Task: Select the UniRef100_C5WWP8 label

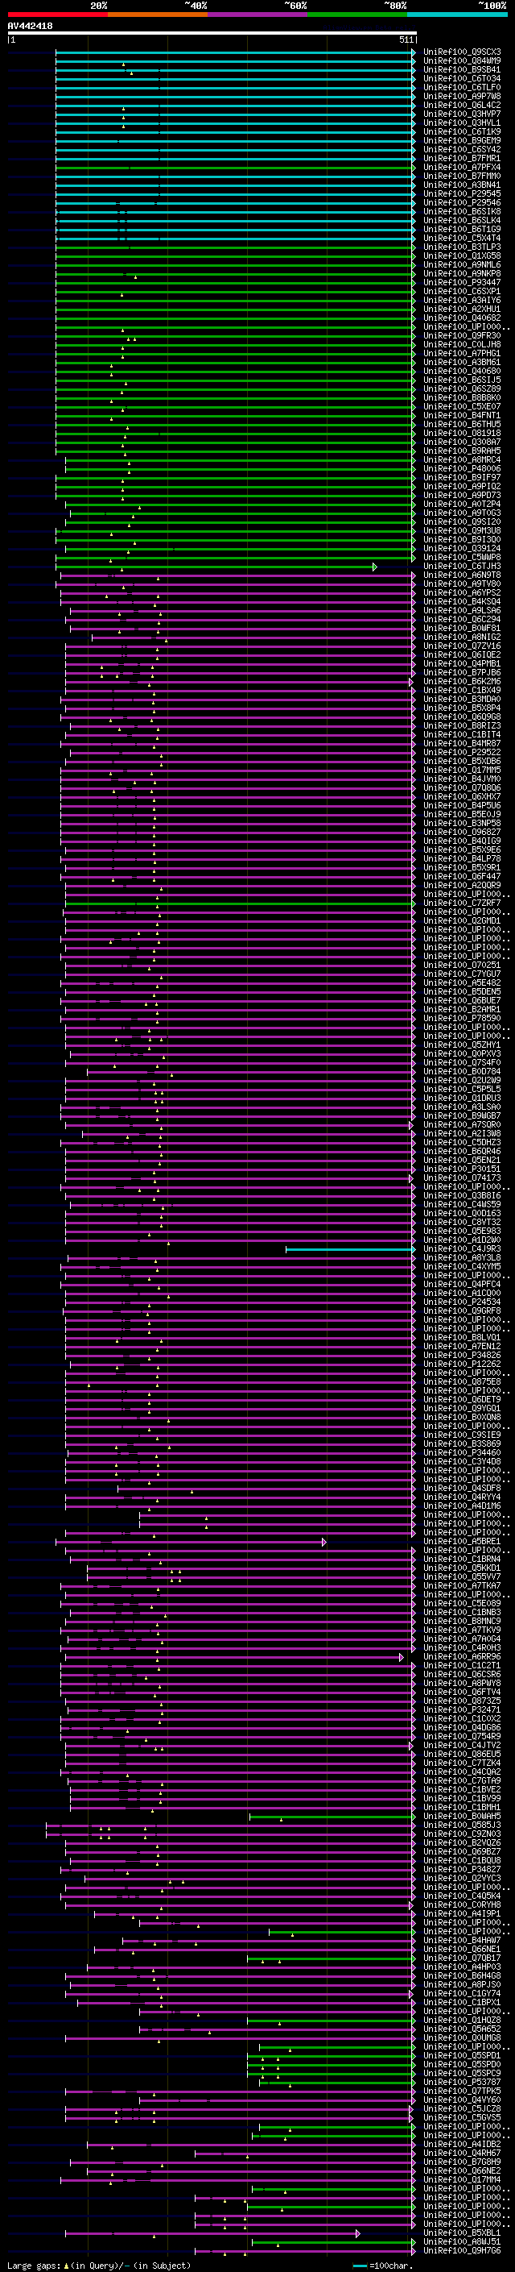Action: pos(462,558)
